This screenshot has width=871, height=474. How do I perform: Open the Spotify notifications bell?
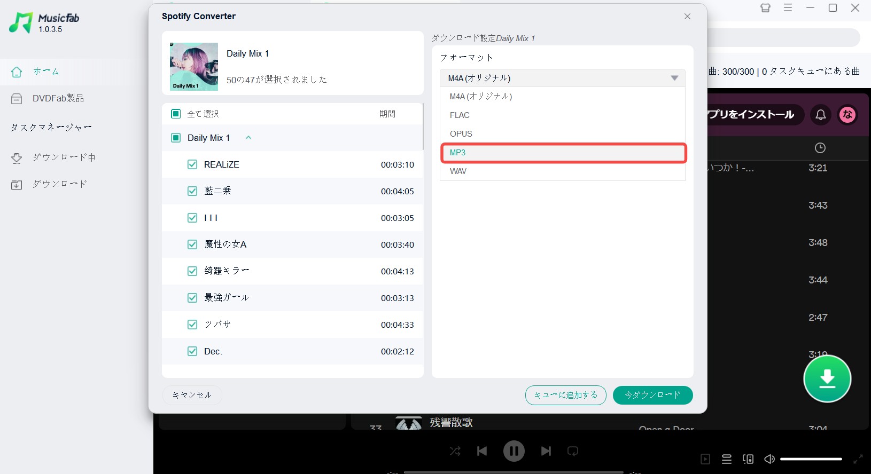click(821, 115)
